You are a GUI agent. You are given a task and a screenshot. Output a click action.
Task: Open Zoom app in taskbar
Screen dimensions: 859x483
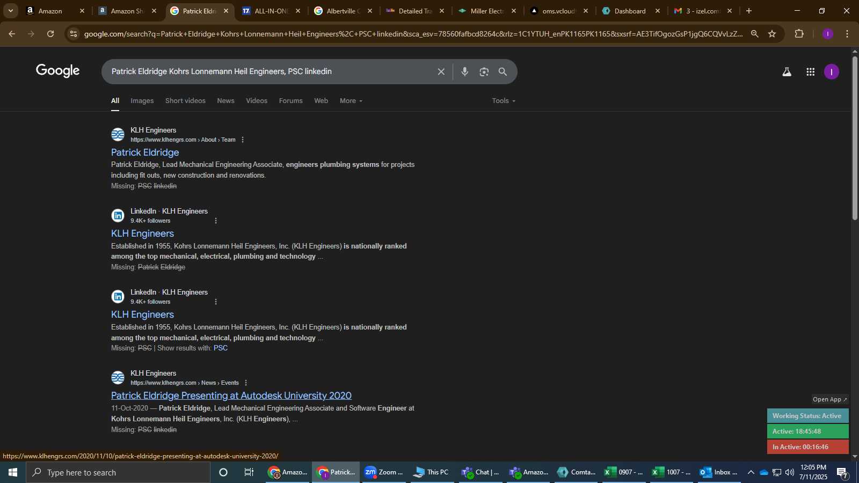[383, 472]
